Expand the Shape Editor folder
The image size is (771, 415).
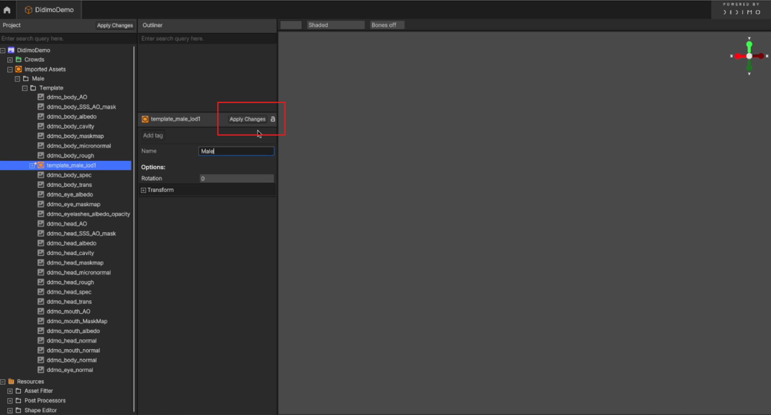click(x=10, y=411)
